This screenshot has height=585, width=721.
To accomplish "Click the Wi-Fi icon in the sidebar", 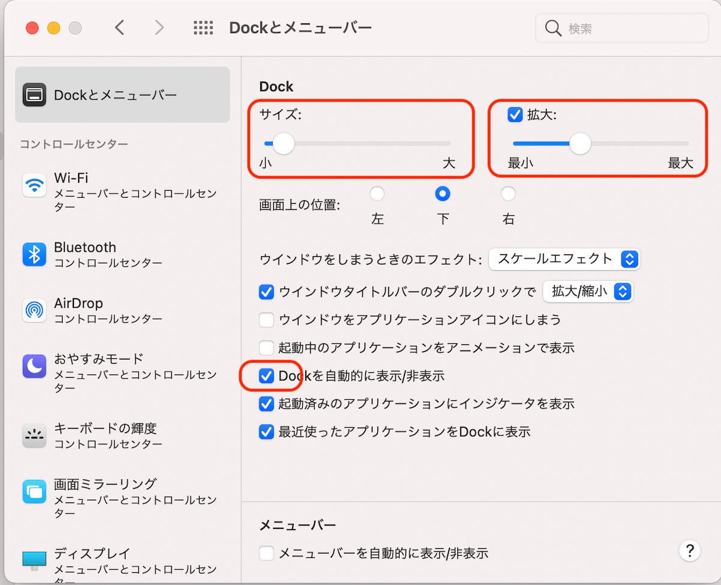I will click(x=34, y=185).
